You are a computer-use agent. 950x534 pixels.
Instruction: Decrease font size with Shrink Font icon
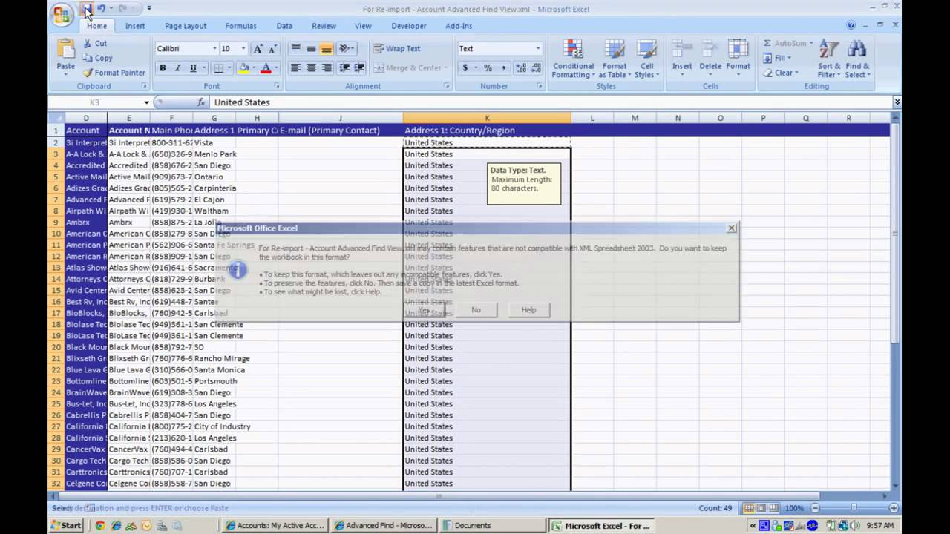[x=272, y=49]
